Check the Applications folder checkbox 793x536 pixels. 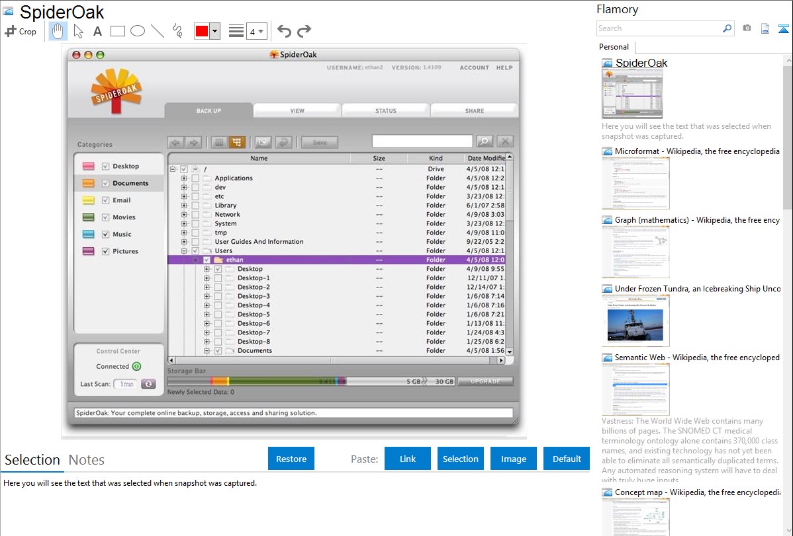195,178
